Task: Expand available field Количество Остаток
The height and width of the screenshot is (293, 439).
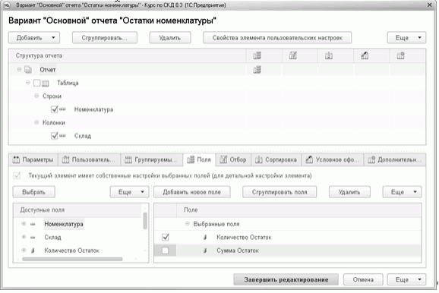Action: 24,250
